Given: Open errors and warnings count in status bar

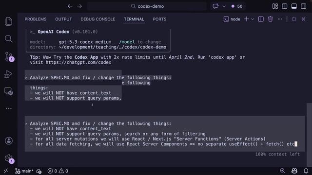Looking at the screenshot, I should coord(58,171).
